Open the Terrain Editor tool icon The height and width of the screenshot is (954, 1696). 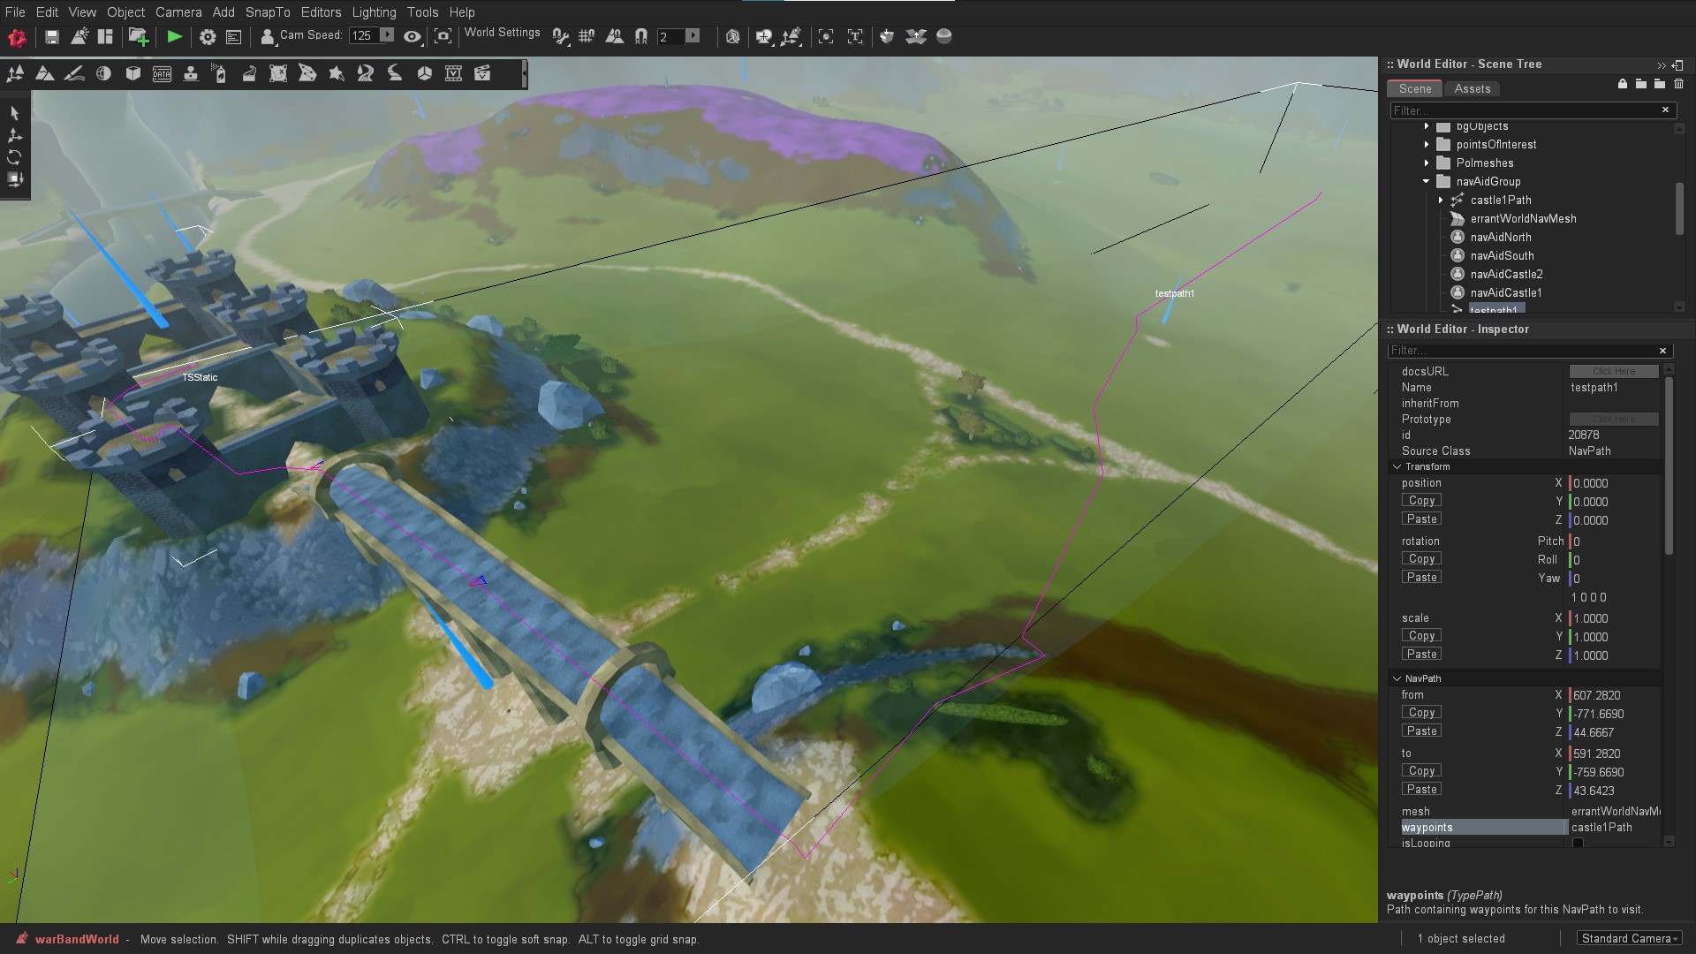point(44,73)
